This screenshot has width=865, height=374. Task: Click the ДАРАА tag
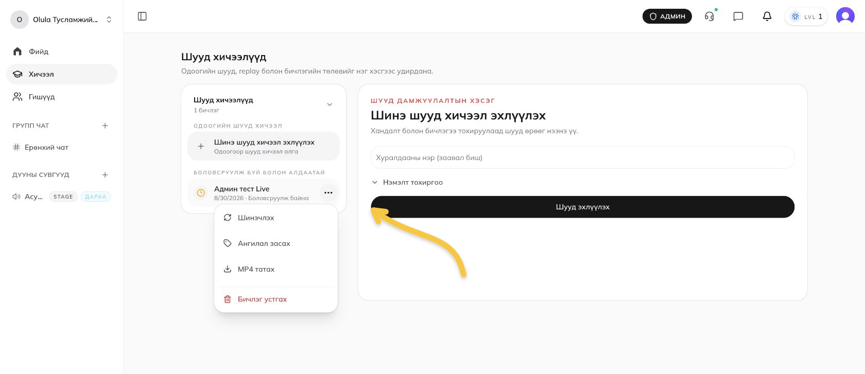point(96,197)
